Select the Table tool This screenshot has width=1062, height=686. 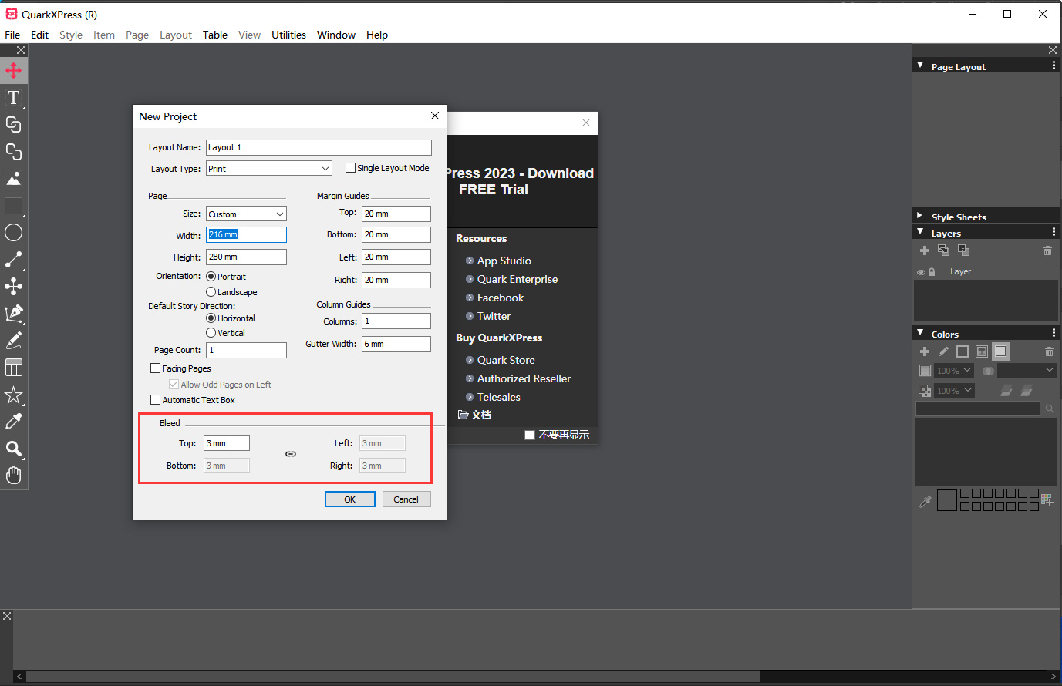point(14,368)
